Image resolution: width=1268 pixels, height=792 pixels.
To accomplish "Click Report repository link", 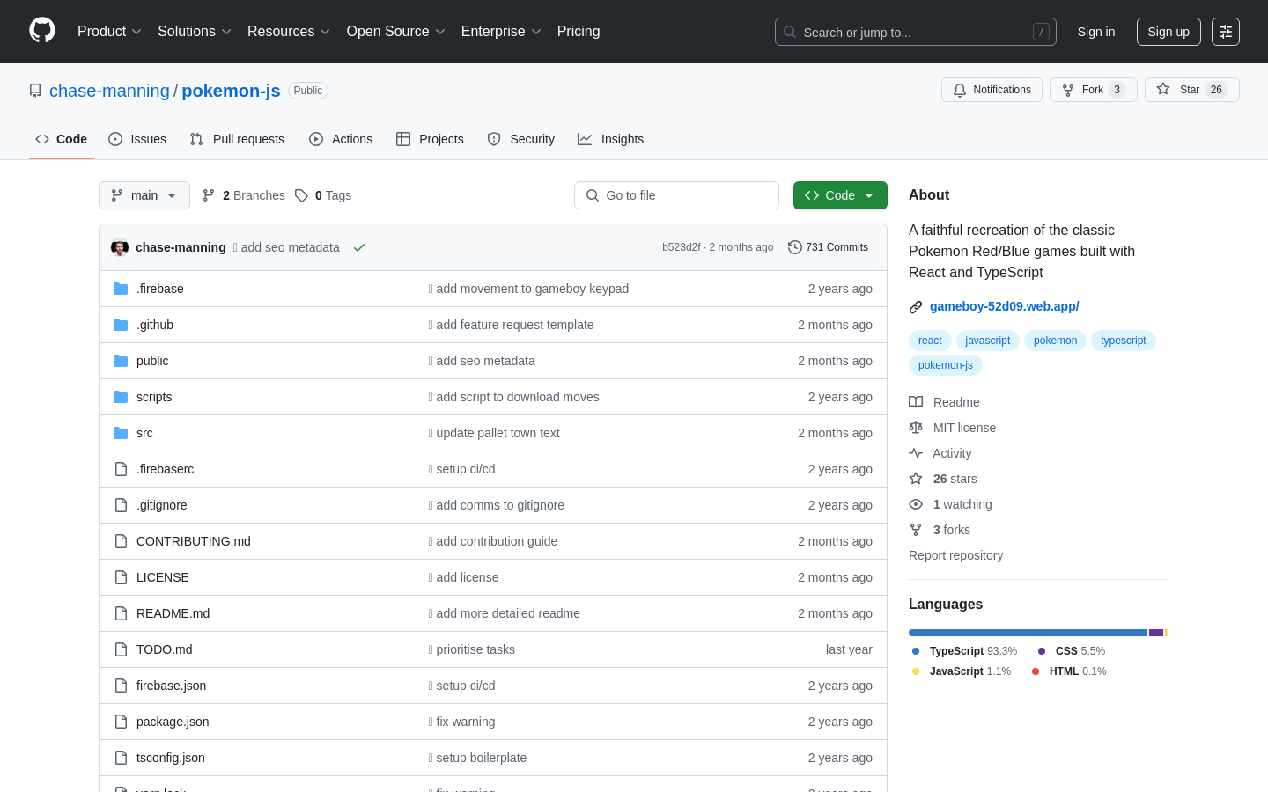I will 955,555.
